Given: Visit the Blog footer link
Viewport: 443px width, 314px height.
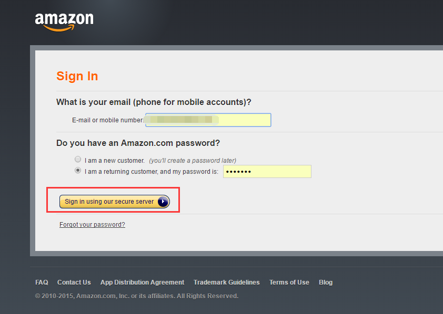Looking at the screenshot, I should click(x=326, y=282).
